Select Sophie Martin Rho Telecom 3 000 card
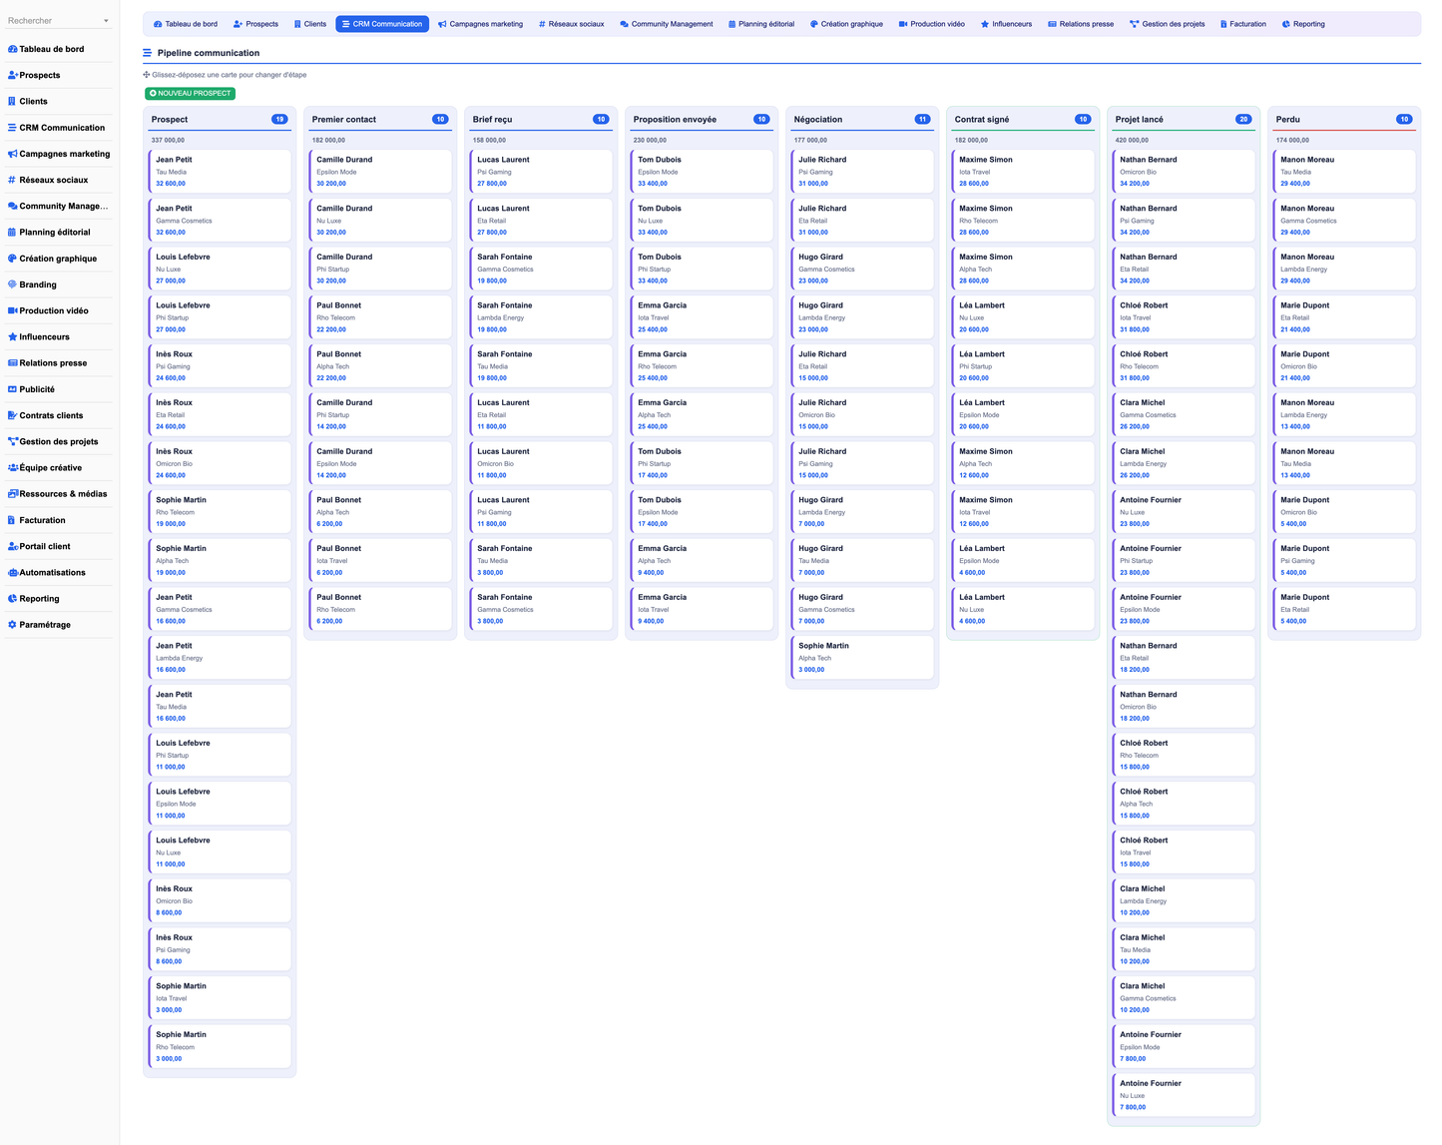 click(x=220, y=1045)
